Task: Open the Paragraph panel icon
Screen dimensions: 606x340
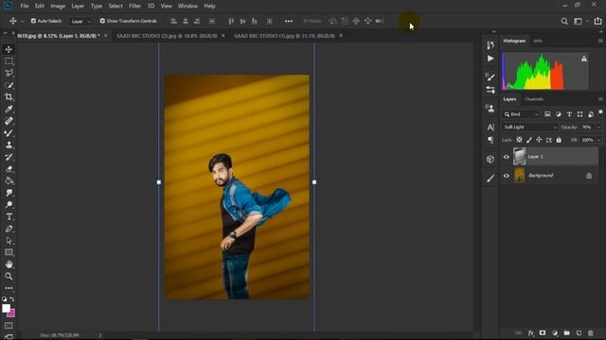Action: pos(490,140)
